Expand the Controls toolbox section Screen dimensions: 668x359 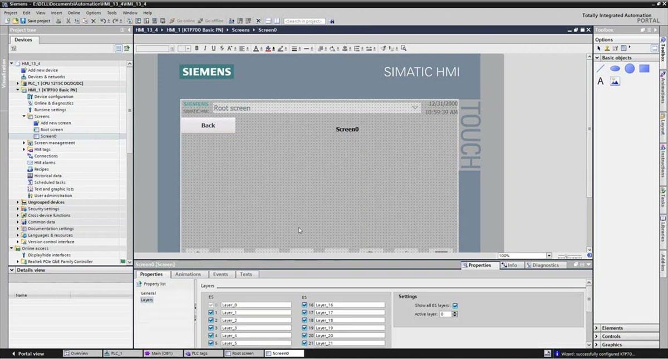597,337
